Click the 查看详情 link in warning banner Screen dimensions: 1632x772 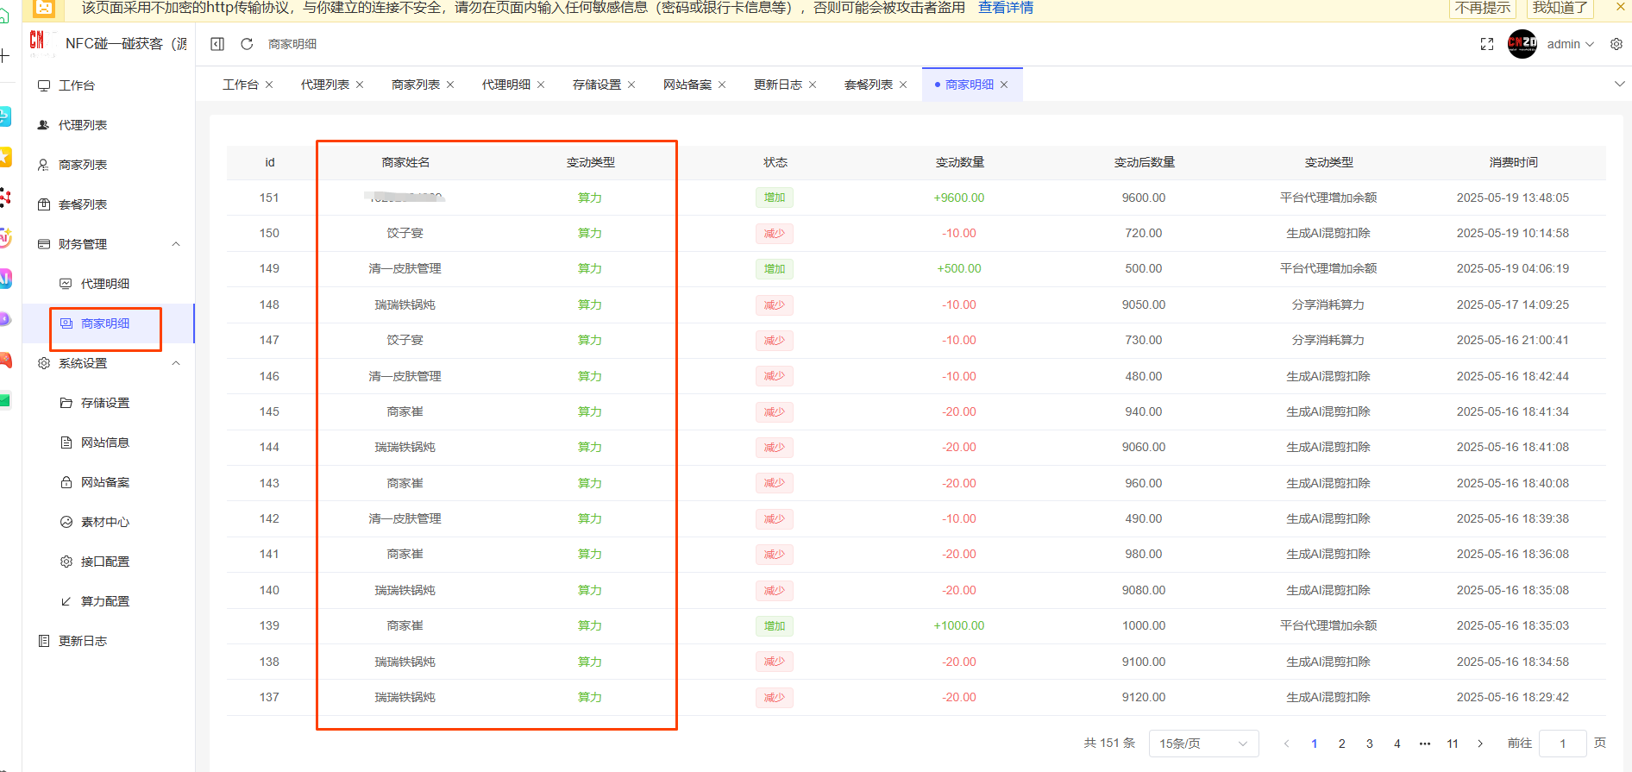(1006, 8)
